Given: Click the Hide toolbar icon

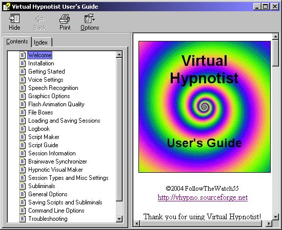Looking at the screenshot, I should 14,18.
